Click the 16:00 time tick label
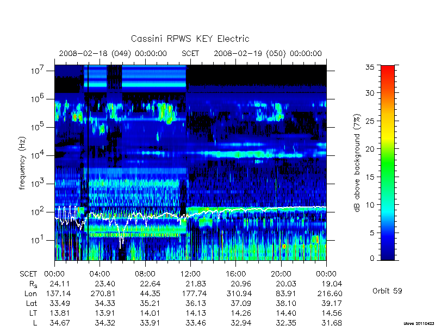The height and width of the screenshot is (326, 435). pyautogui.click(x=236, y=274)
